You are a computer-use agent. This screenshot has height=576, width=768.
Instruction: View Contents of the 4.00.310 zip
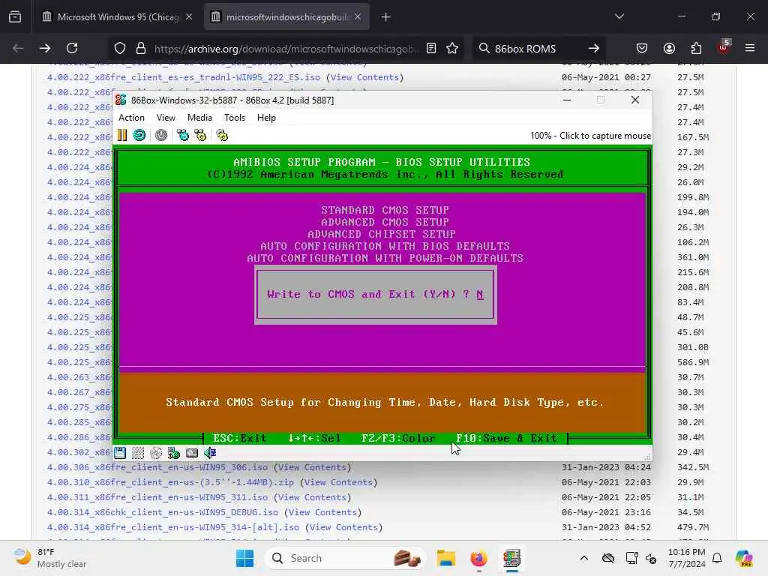[x=339, y=482]
